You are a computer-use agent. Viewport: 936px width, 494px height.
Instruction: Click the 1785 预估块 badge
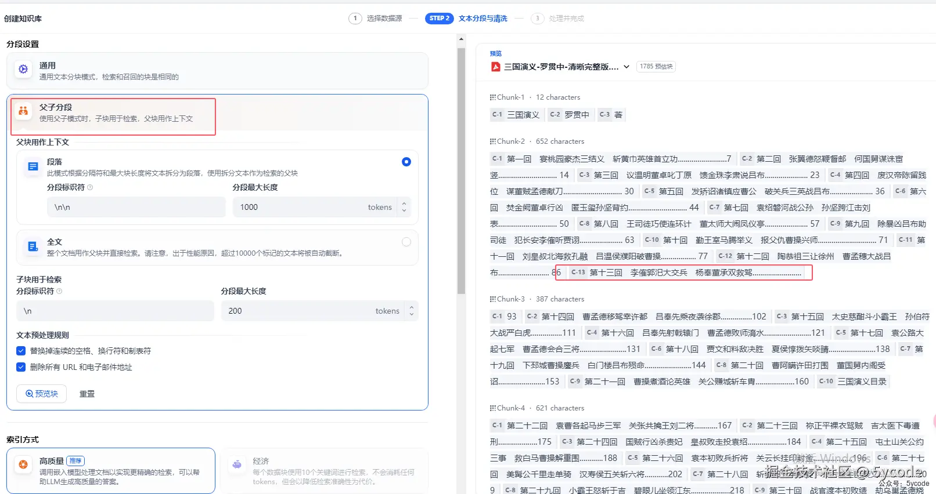tap(656, 67)
